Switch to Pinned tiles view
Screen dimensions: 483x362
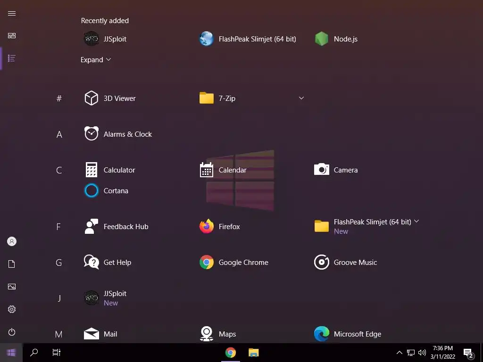point(12,36)
